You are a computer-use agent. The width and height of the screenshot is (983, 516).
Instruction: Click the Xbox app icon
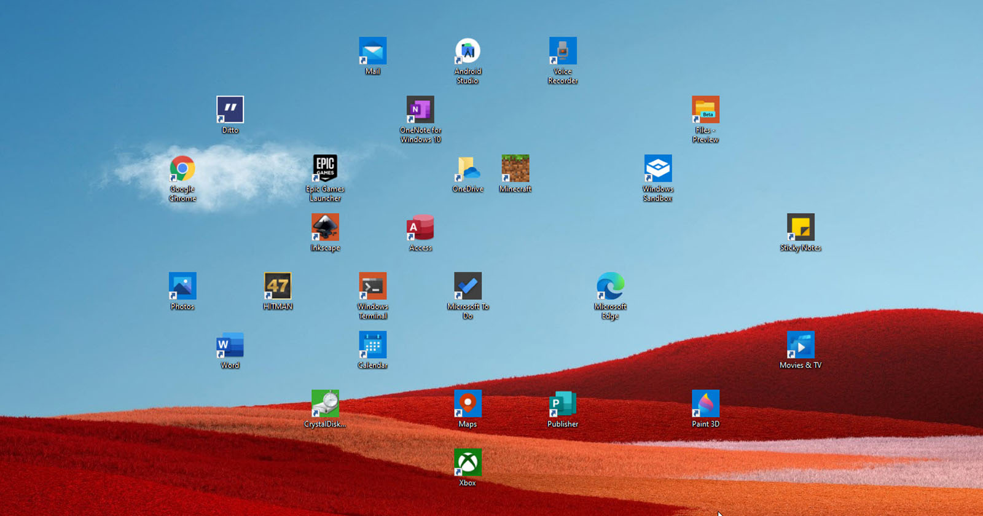pyautogui.click(x=468, y=463)
